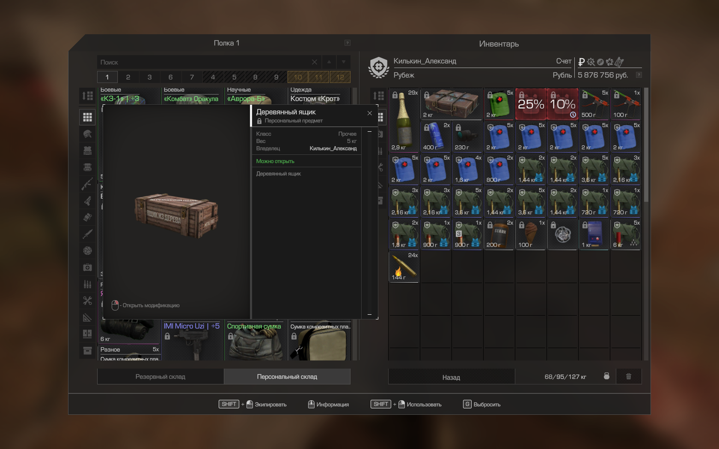
Task: Filter shelf by pistol icon
Action: pyautogui.click(x=87, y=201)
